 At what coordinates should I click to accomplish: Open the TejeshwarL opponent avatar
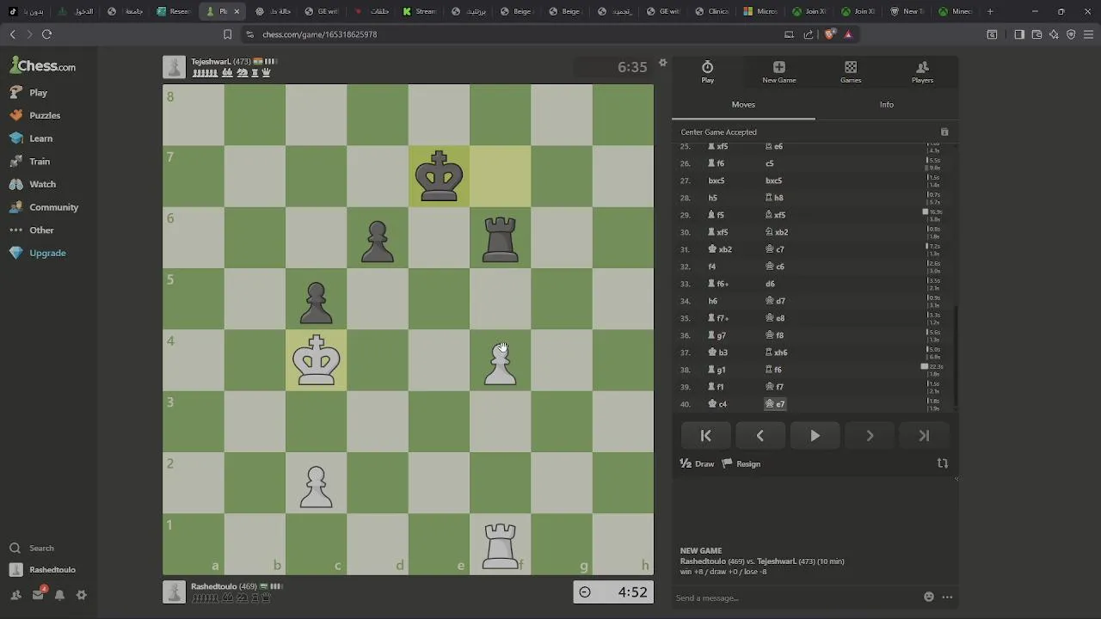[x=174, y=67]
